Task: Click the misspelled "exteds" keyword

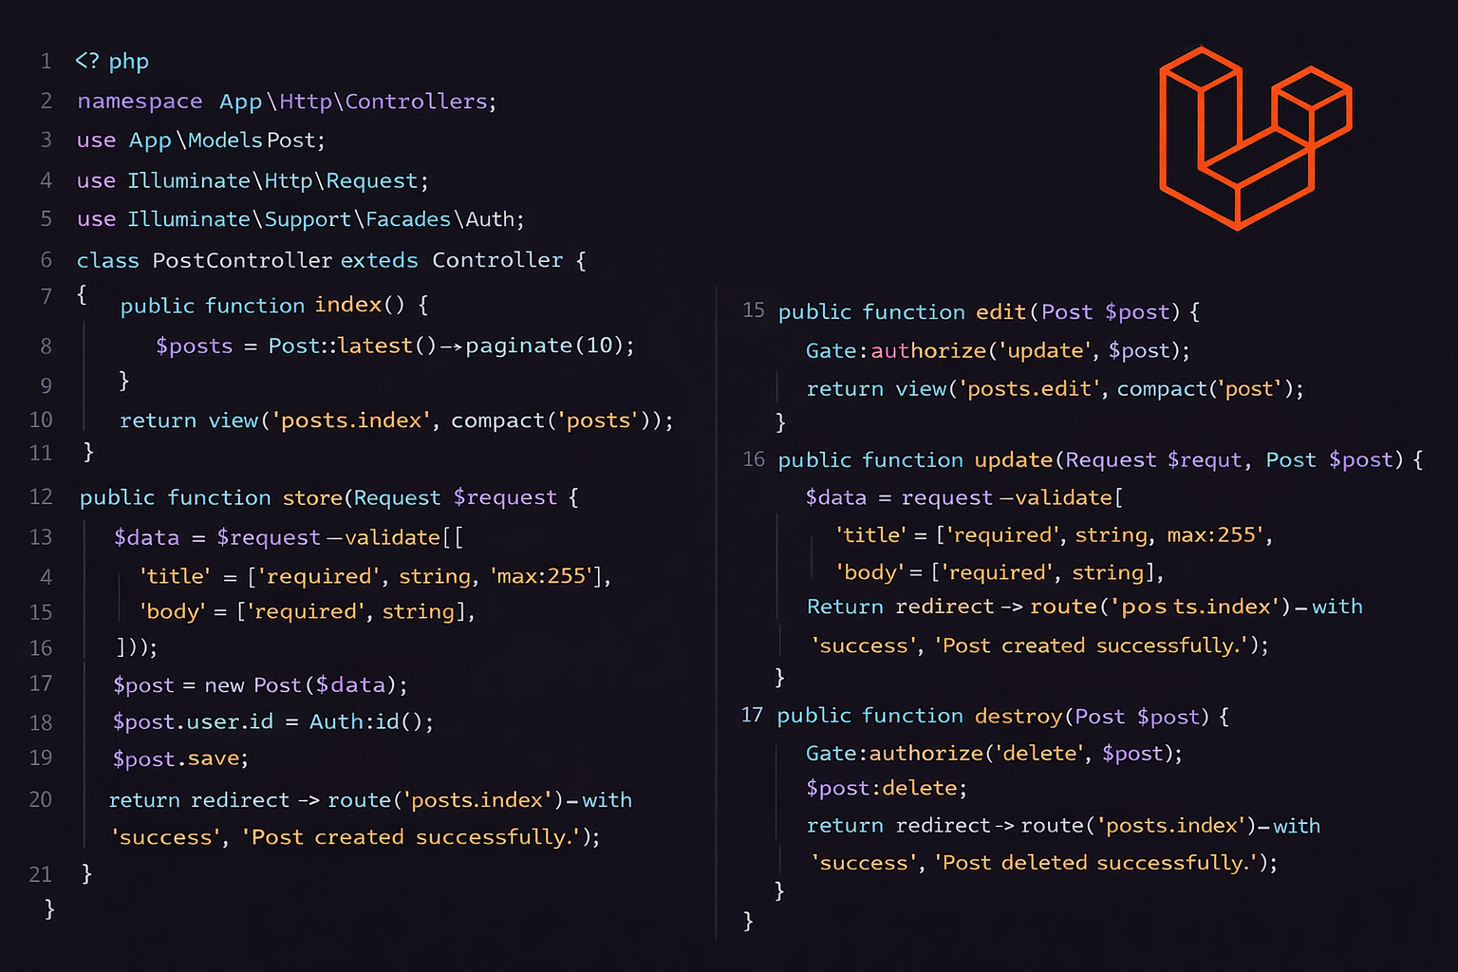Action: [x=379, y=260]
